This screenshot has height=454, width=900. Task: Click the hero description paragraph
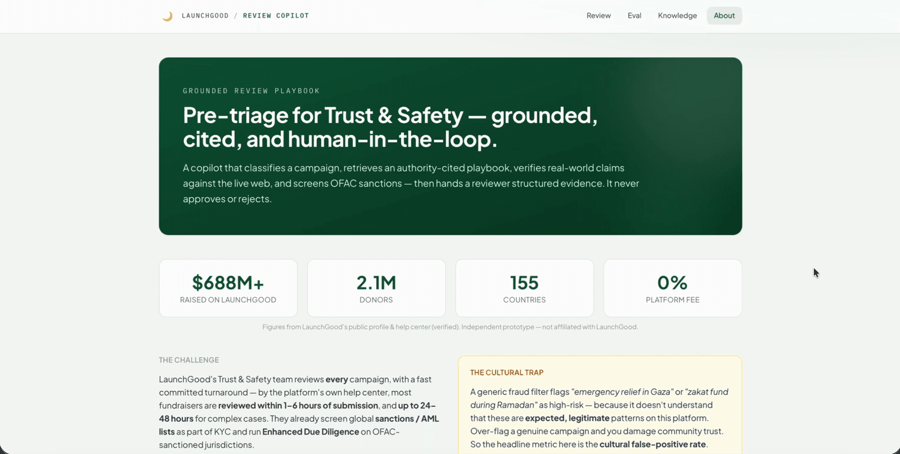[x=411, y=183]
